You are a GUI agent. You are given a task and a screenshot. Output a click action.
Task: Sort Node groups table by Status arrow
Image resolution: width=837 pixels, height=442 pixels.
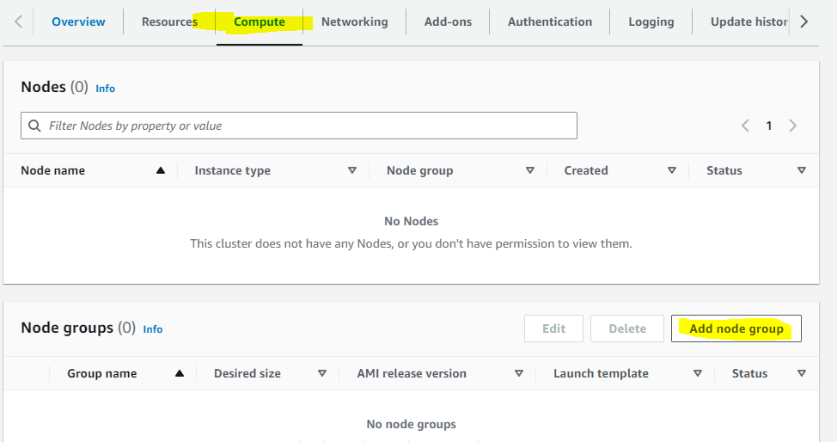(x=802, y=373)
